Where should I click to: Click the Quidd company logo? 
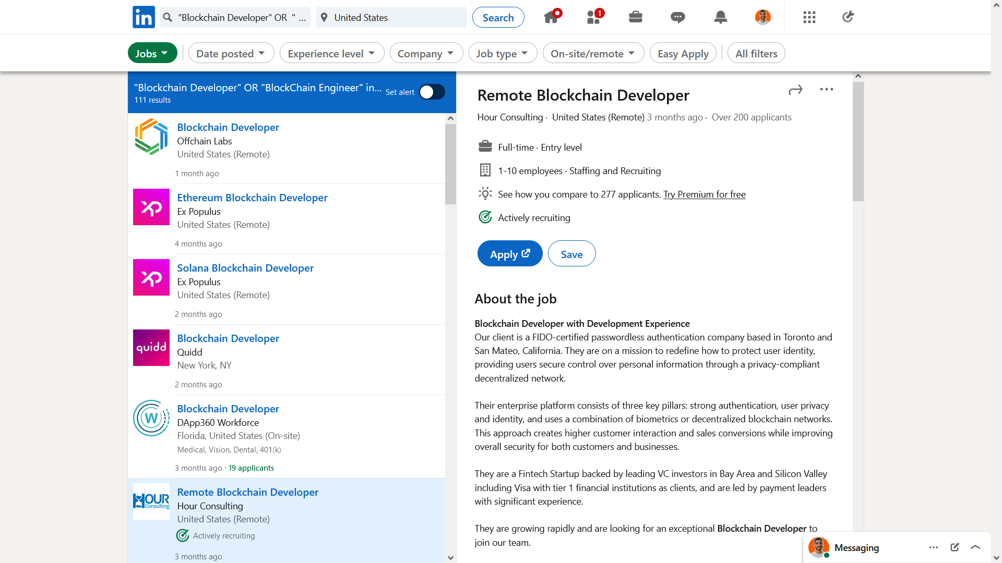point(151,348)
